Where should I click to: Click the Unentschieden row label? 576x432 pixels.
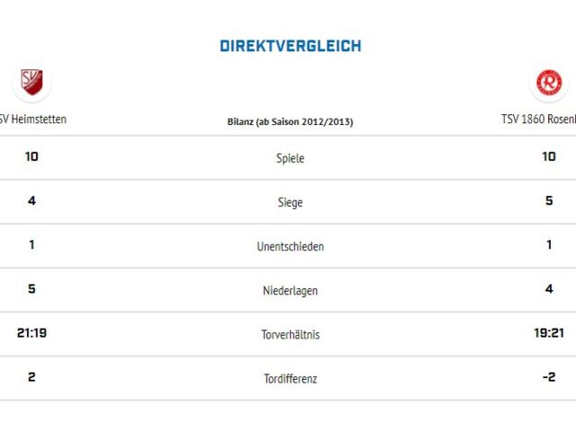(x=290, y=247)
